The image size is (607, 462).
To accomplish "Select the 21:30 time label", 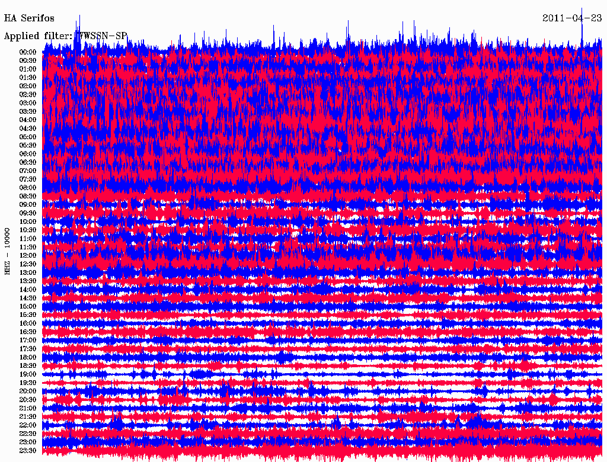I will point(28,417).
